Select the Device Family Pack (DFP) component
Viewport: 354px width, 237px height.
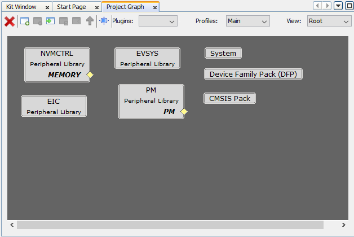coord(253,74)
